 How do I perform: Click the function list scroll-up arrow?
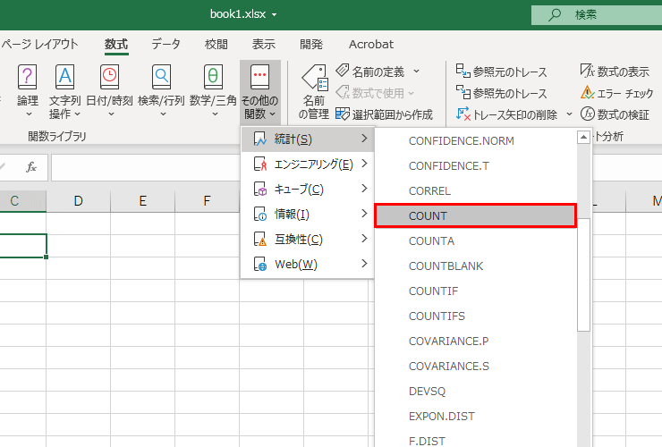point(583,137)
